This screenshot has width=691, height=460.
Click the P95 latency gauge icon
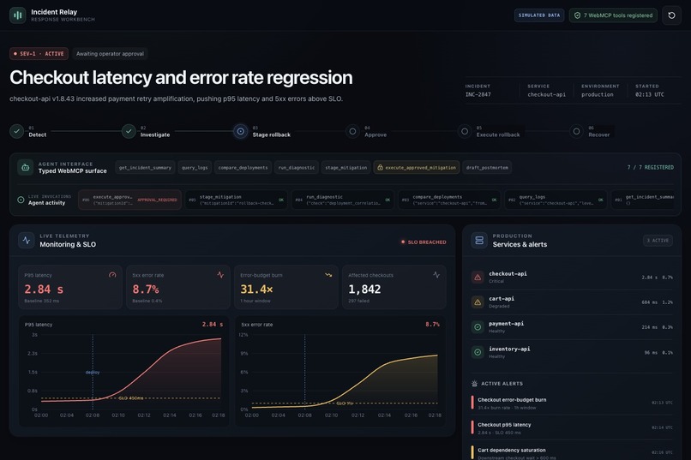pos(112,275)
